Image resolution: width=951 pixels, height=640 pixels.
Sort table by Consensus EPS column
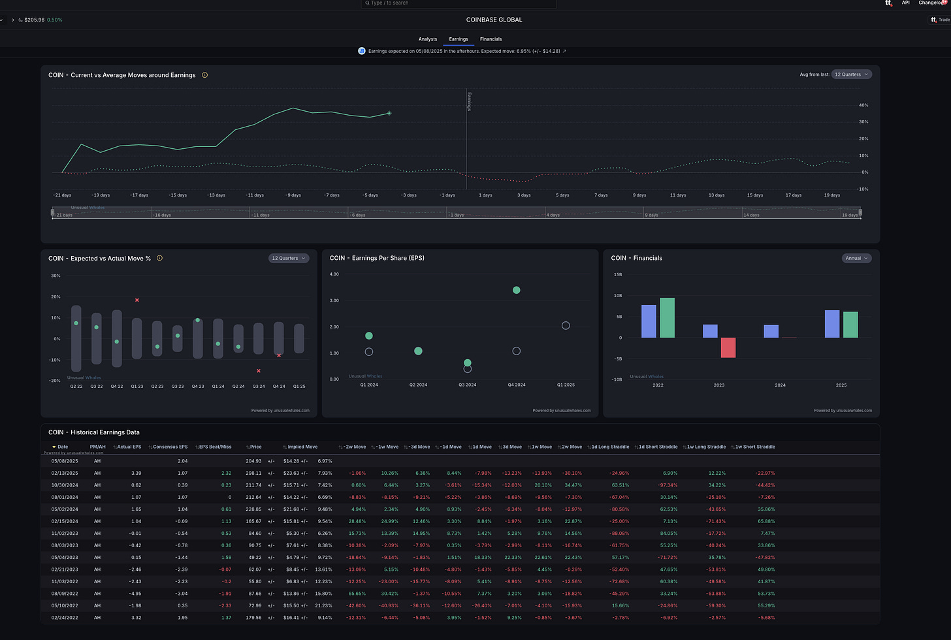click(168, 447)
